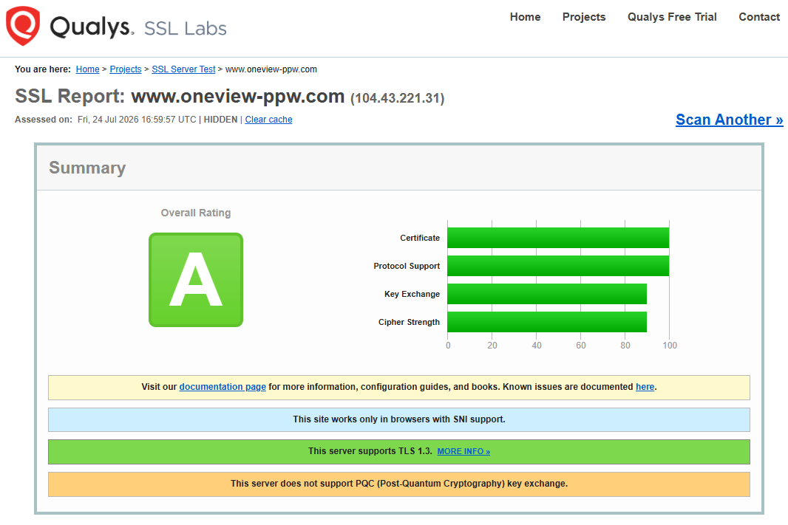This screenshot has width=788, height=525.
Task: Open the Projects navigation menu item
Action: (x=584, y=17)
